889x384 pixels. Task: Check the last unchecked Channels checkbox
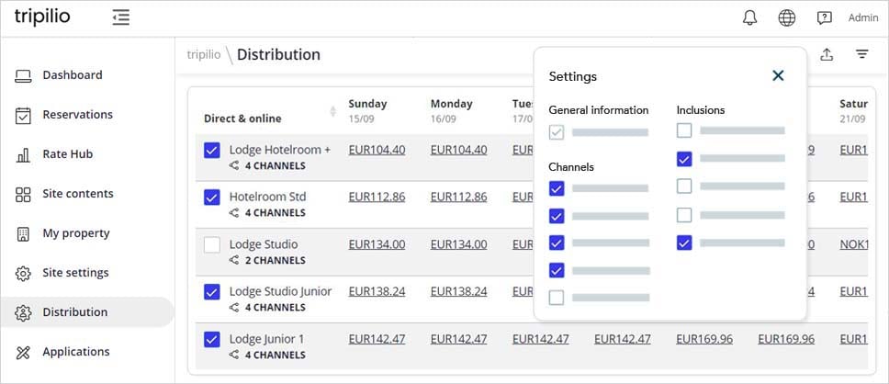[x=557, y=298]
